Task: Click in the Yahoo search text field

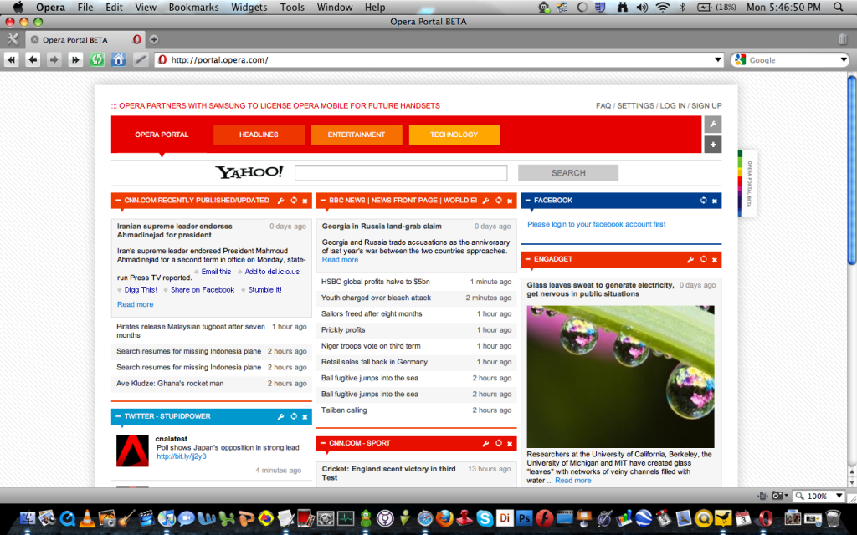Action: pyautogui.click(x=400, y=173)
